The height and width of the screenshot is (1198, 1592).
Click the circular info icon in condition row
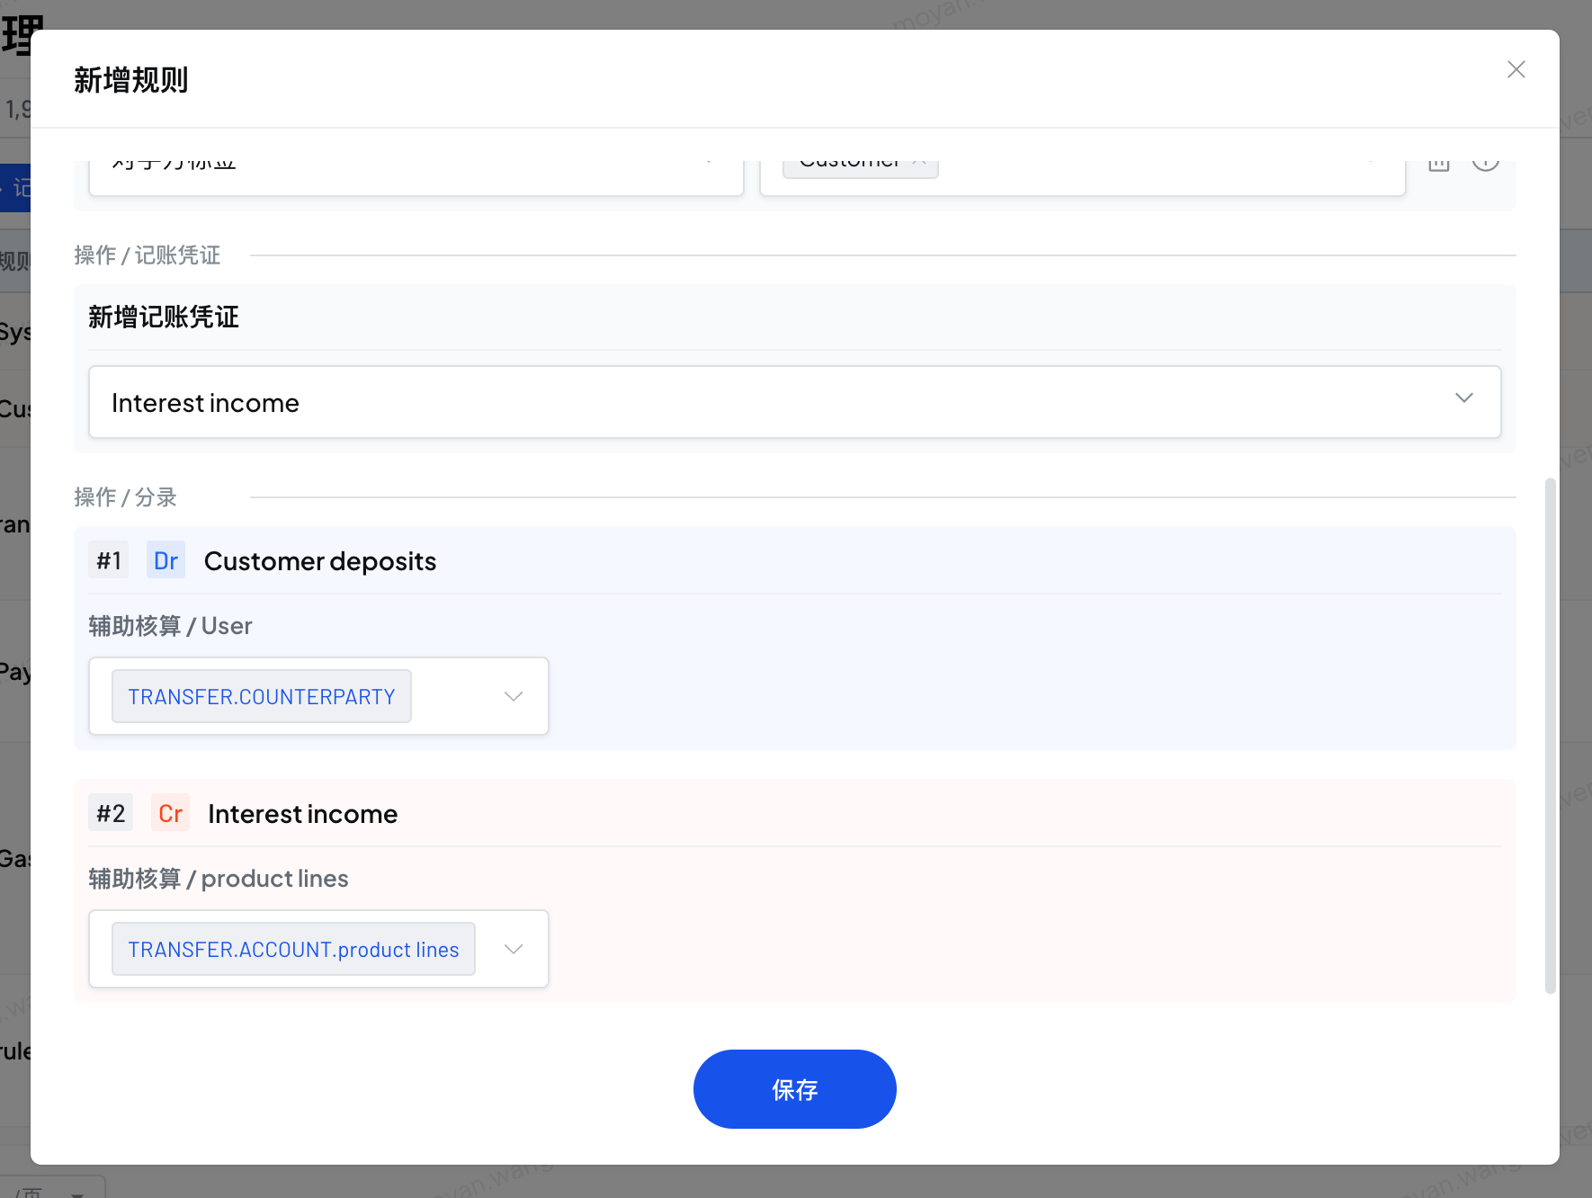click(x=1485, y=164)
